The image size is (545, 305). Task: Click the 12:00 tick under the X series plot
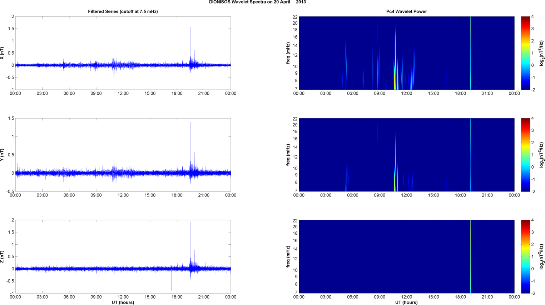pos(123,94)
